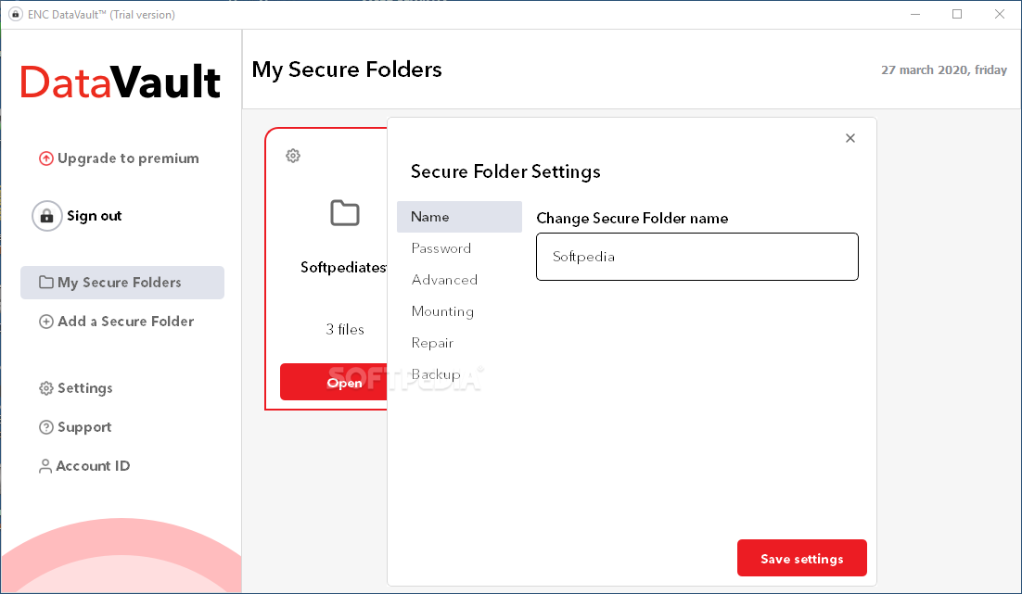Switch to the Backup settings tab

pyautogui.click(x=436, y=374)
